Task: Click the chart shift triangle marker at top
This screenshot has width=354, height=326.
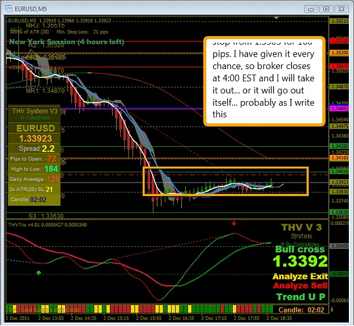Action: pos(276,18)
